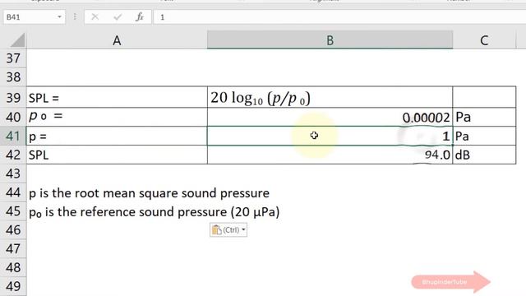This screenshot has height=296, width=526.
Task: Open the Paste Options (Ctrl) button
Action: 228,230
